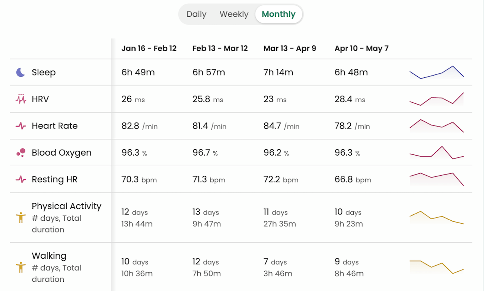Switch to the Weekly view
This screenshot has width=484, height=291.
(x=234, y=14)
